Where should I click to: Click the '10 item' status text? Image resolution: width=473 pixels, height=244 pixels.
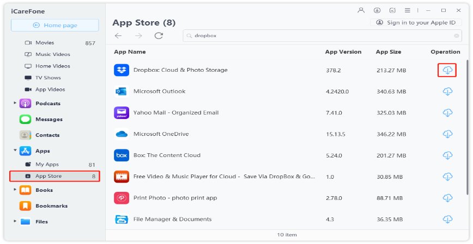point(287,235)
